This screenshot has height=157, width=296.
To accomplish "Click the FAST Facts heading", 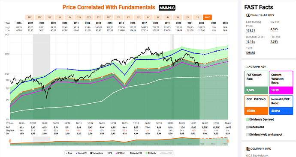I will [x=259, y=7].
